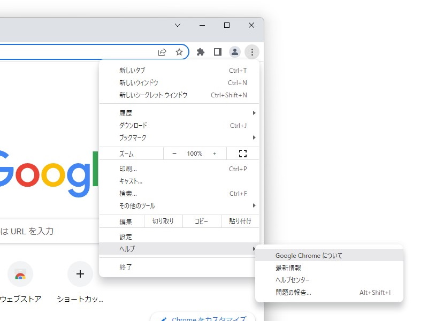The height and width of the screenshot is (321, 428).
Task: Open the Chrome Web Store shortcut icon
Action: point(20,274)
